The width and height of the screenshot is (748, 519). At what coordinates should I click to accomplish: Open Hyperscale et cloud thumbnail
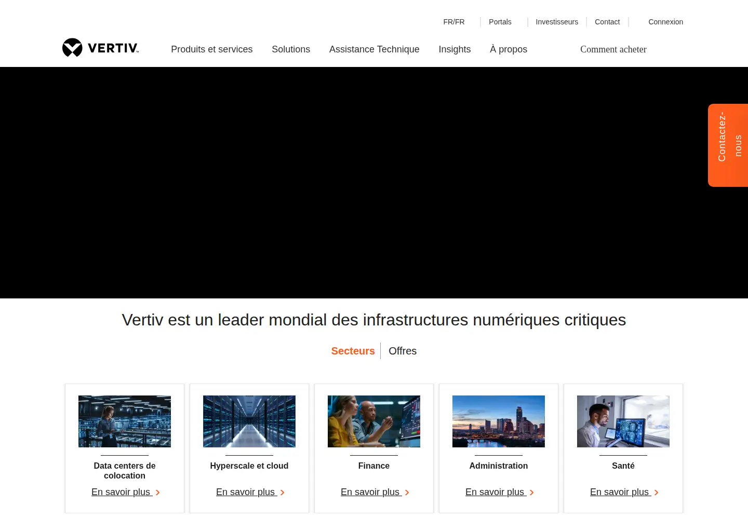(x=249, y=421)
